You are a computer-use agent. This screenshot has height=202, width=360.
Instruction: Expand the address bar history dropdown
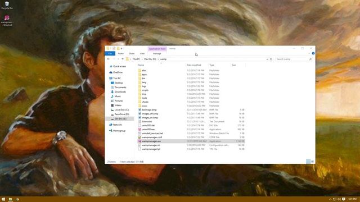pos(267,59)
